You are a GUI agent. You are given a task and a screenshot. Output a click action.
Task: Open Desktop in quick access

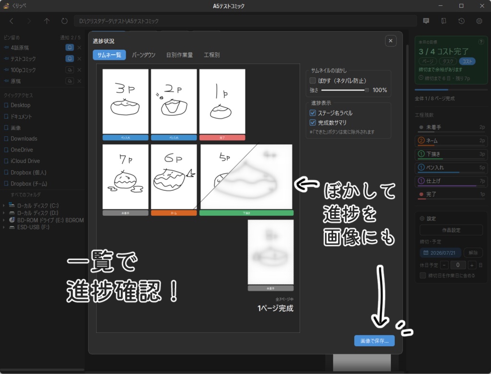[x=20, y=105]
